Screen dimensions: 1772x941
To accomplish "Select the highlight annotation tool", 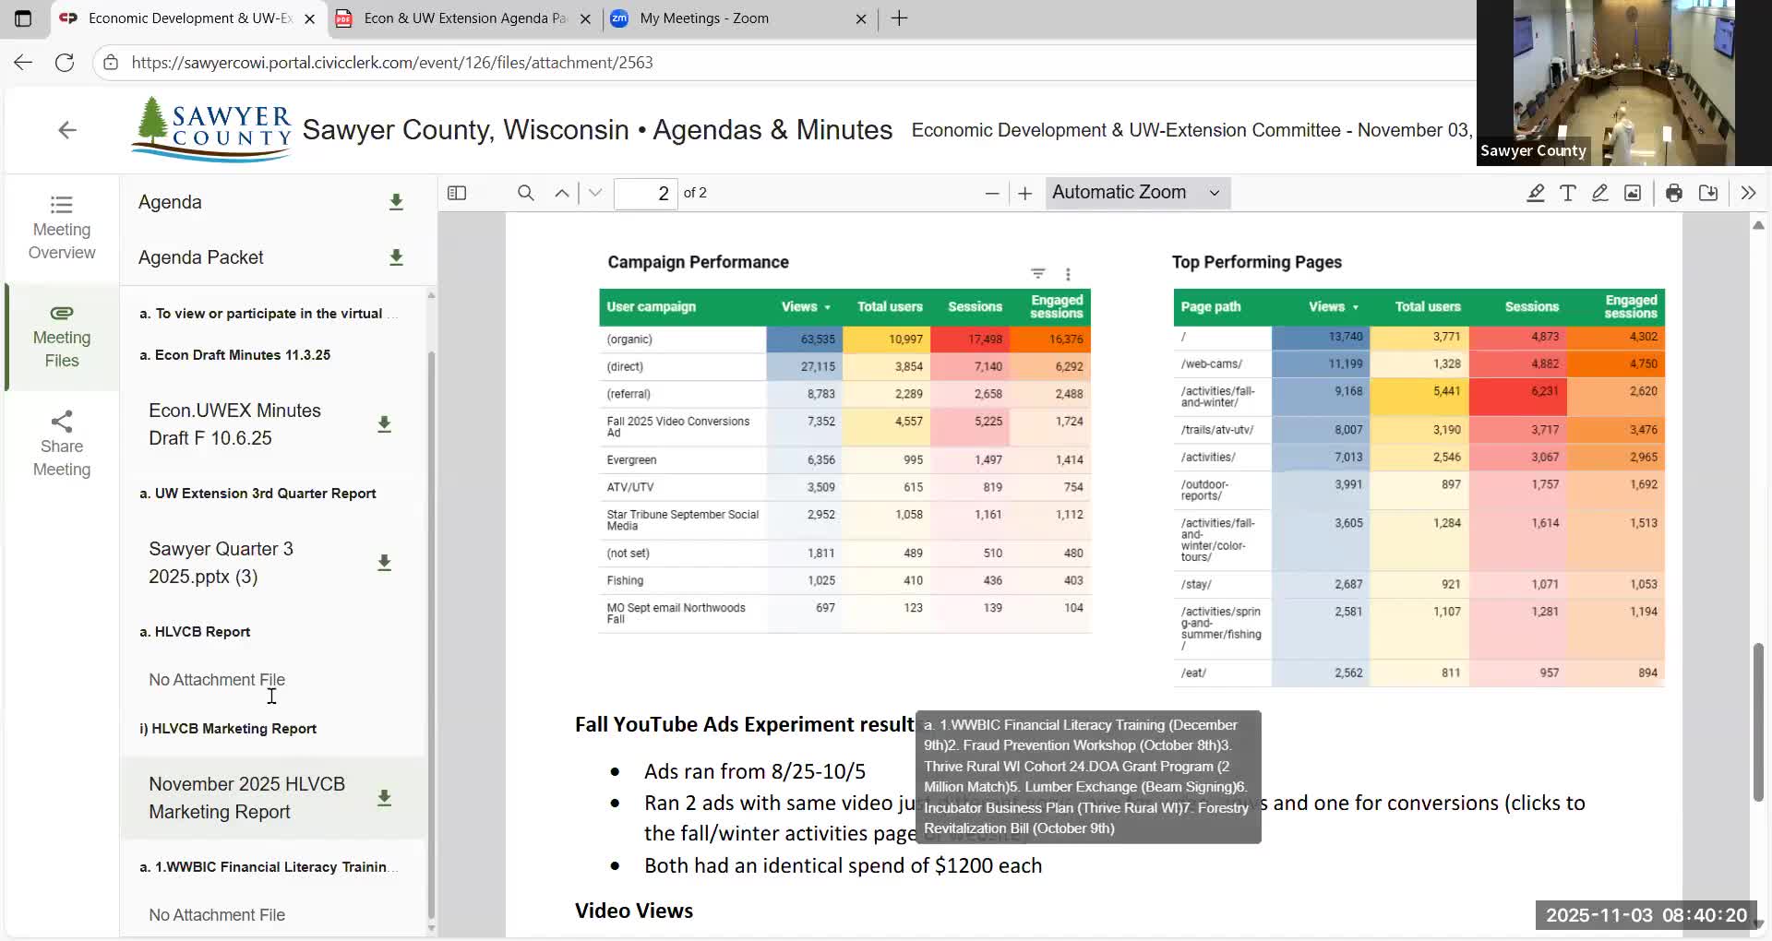I will pyautogui.click(x=1535, y=193).
